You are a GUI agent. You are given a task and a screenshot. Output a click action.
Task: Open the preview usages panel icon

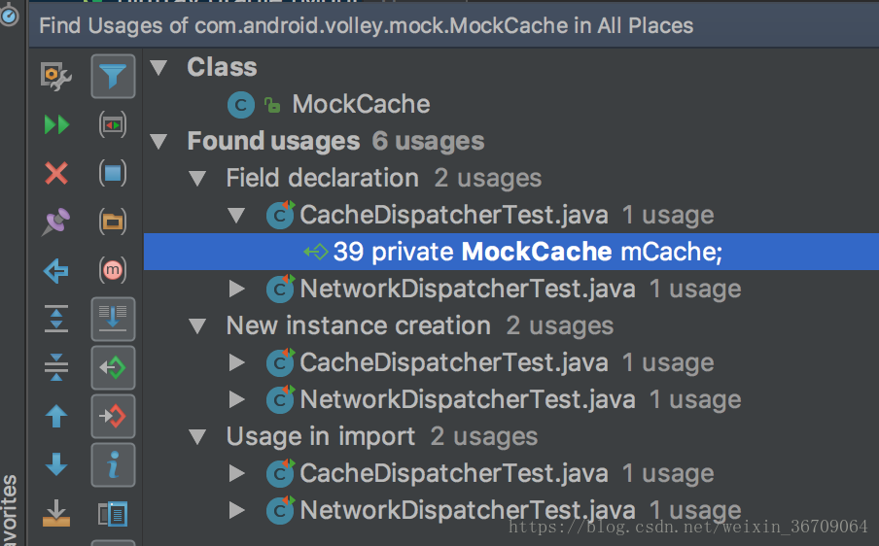[113, 514]
